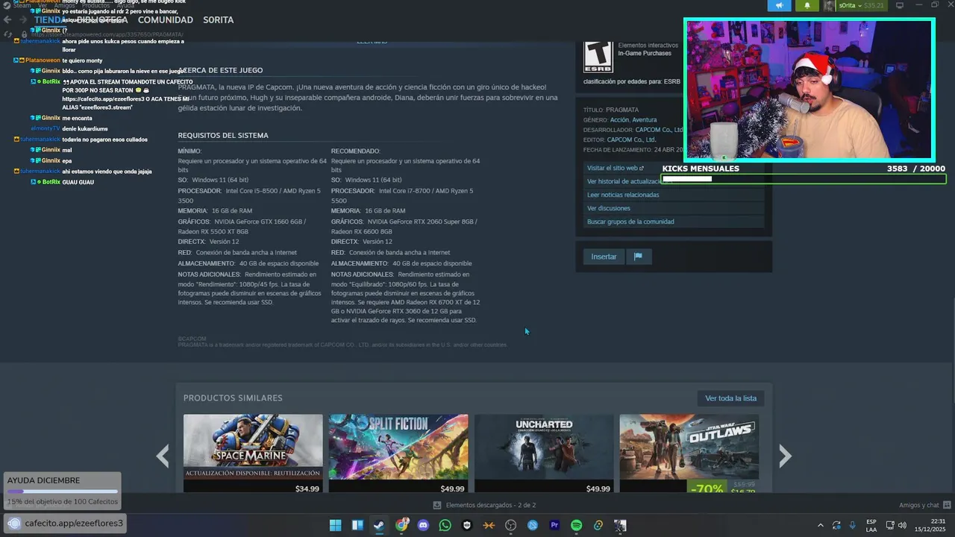Open Steam announcements megaphone icon
Image resolution: width=955 pixels, height=537 pixels.
[779, 5]
